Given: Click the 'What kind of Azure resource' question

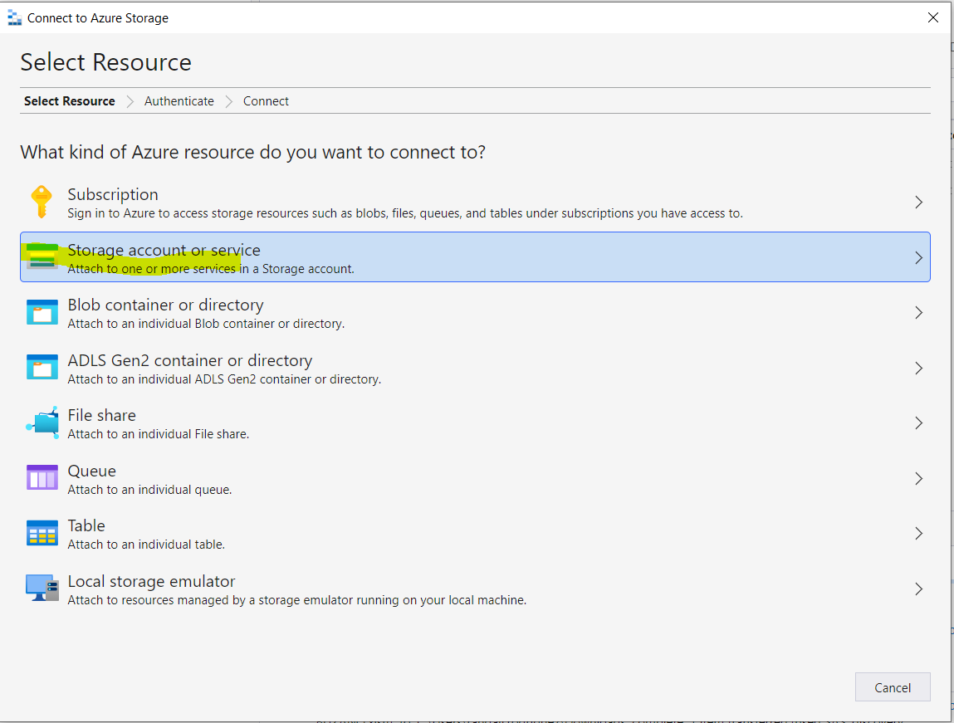Looking at the screenshot, I should point(253,152).
